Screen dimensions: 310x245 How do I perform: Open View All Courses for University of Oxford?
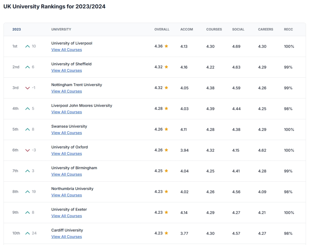[x=67, y=153]
